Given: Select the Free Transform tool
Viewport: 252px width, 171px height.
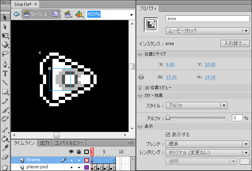Looking at the screenshot, I should pos(5,36).
